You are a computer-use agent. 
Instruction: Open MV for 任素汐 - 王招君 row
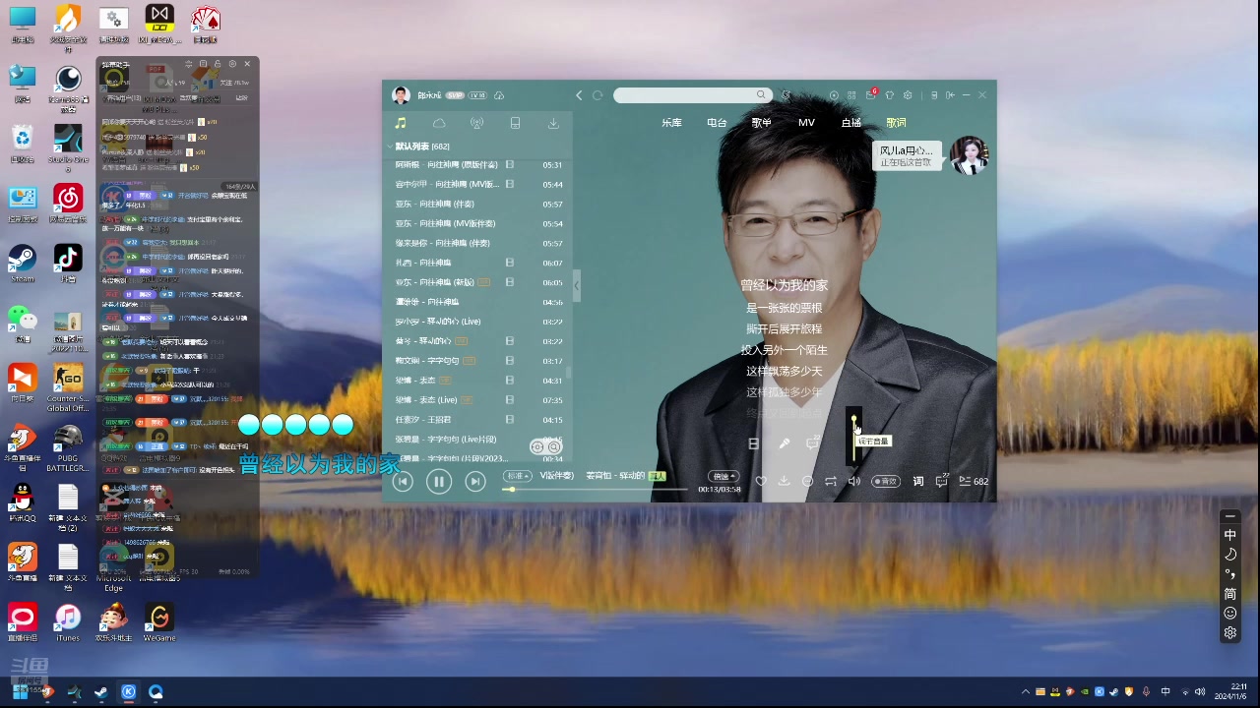(509, 420)
